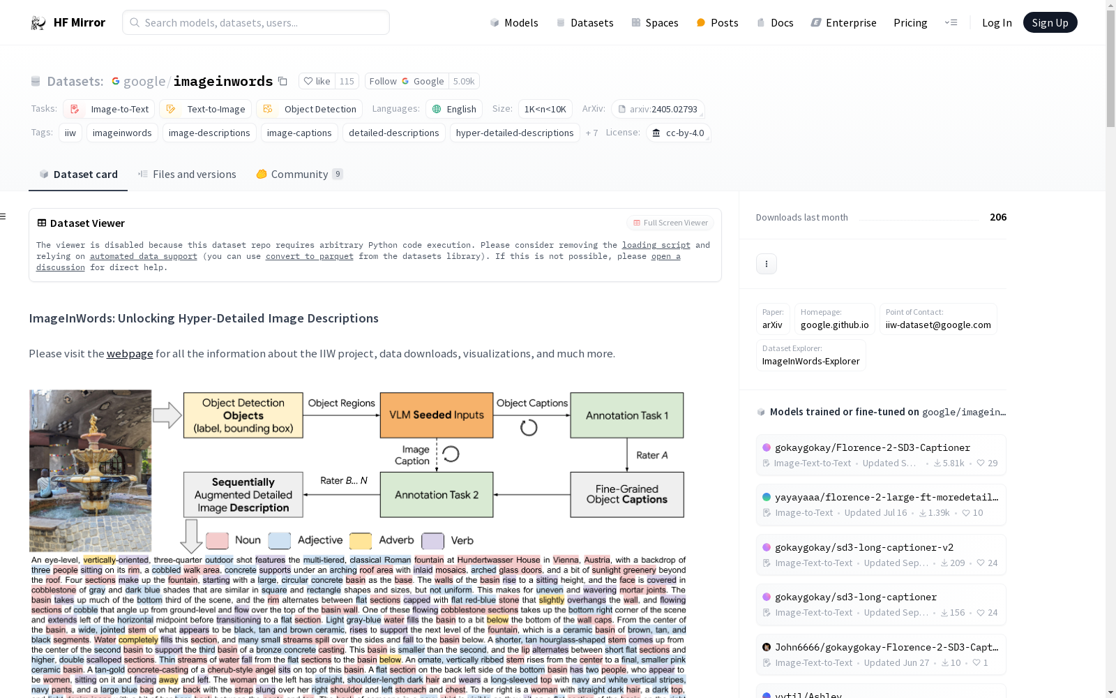Click the like count 115

coord(347,81)
